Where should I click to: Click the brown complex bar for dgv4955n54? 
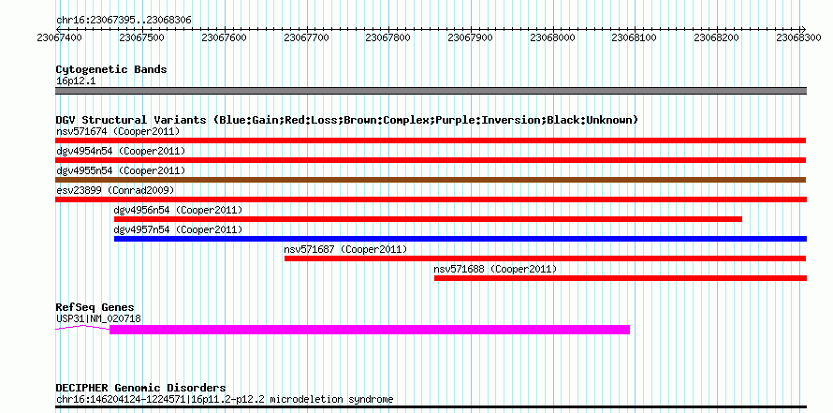point(431,180)
